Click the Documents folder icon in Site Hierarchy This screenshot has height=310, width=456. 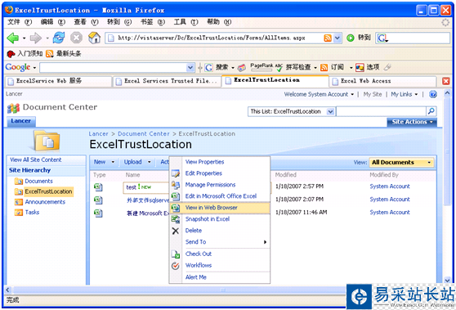click(x=19, y=181)
